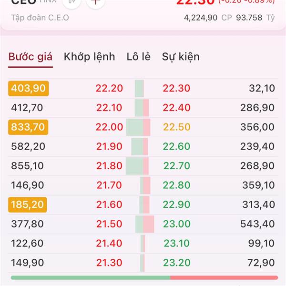
Task: Tap the 93.758 Tỷ trading value
Action: coord(255,18)
